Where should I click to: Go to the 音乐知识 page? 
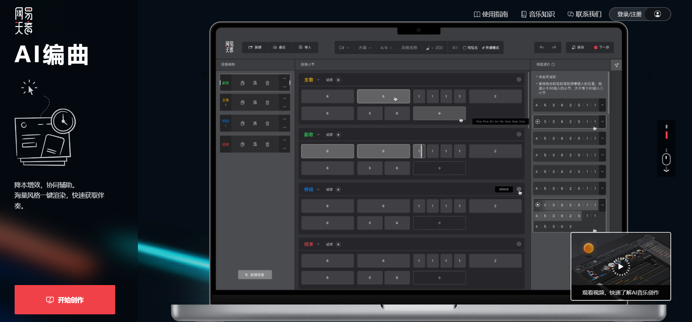pyautogui.click(x=538, y=14)
